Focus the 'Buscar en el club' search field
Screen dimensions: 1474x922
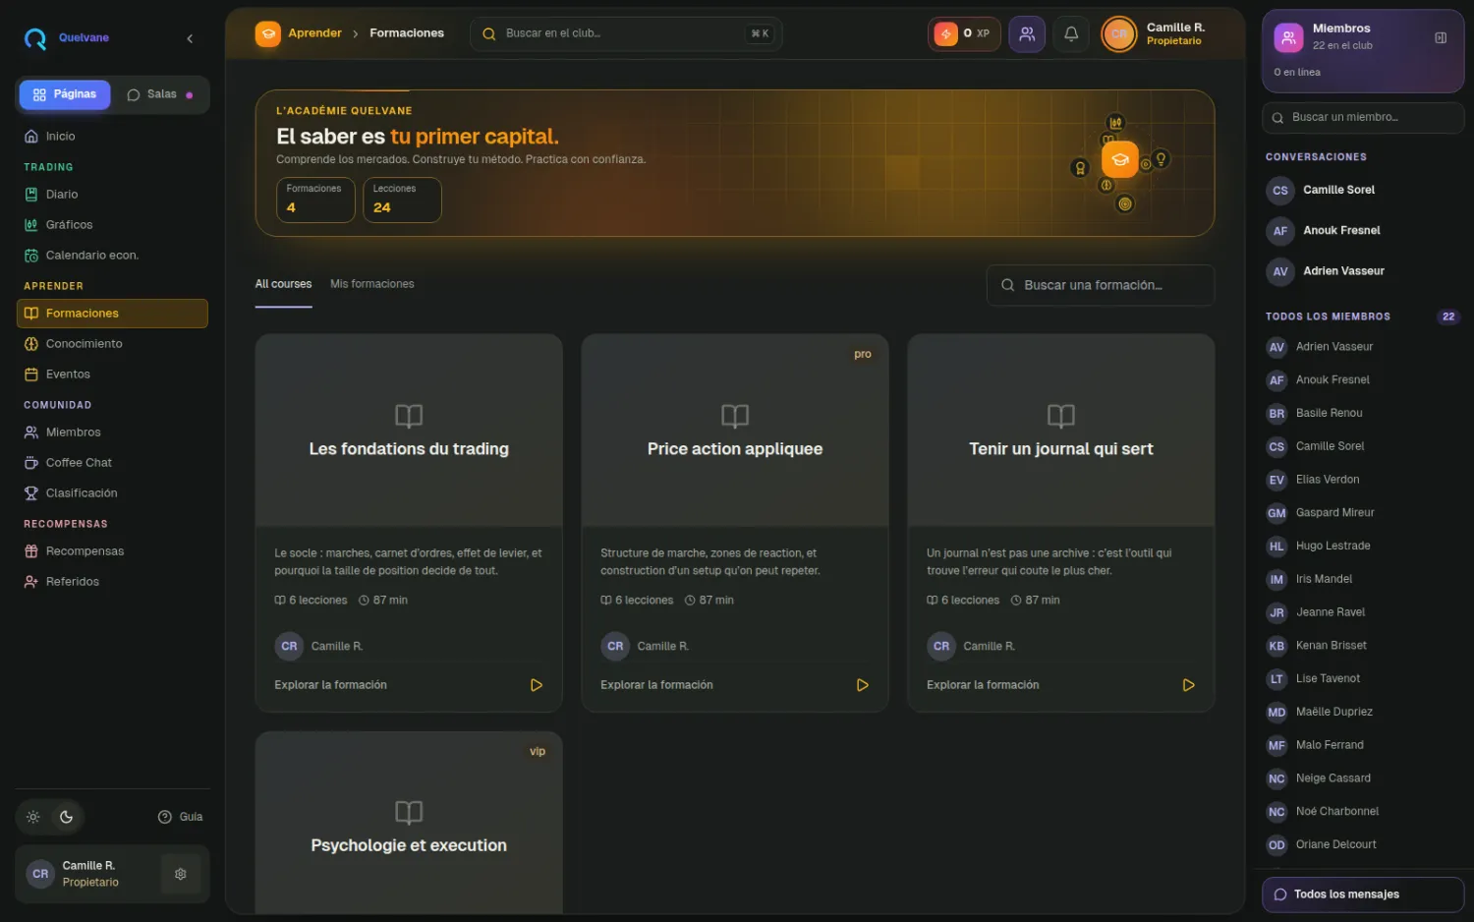pyautogui.click(x=626, y=33)
